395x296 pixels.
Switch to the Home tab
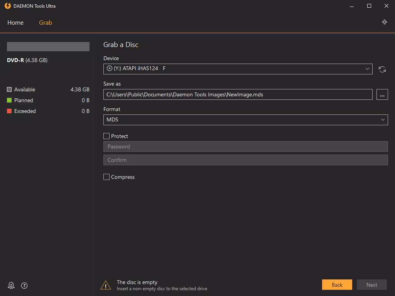click(x=15, y=23)
